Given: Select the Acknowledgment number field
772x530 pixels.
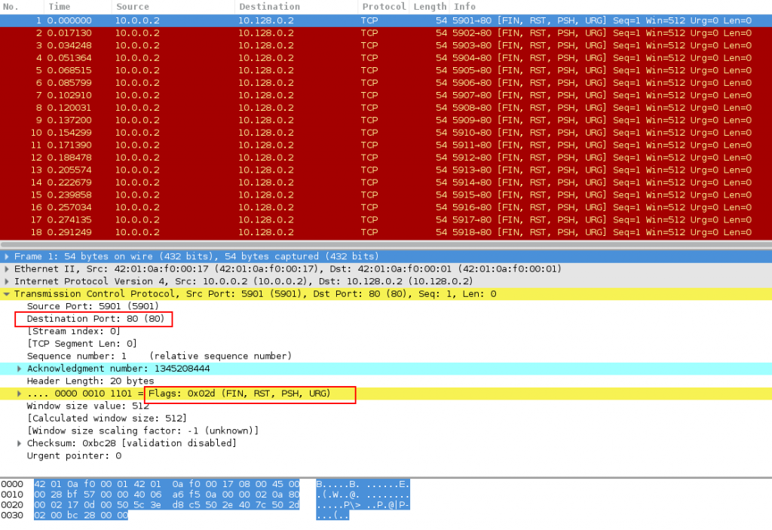Looking at the screenshot, I should 118,369.
